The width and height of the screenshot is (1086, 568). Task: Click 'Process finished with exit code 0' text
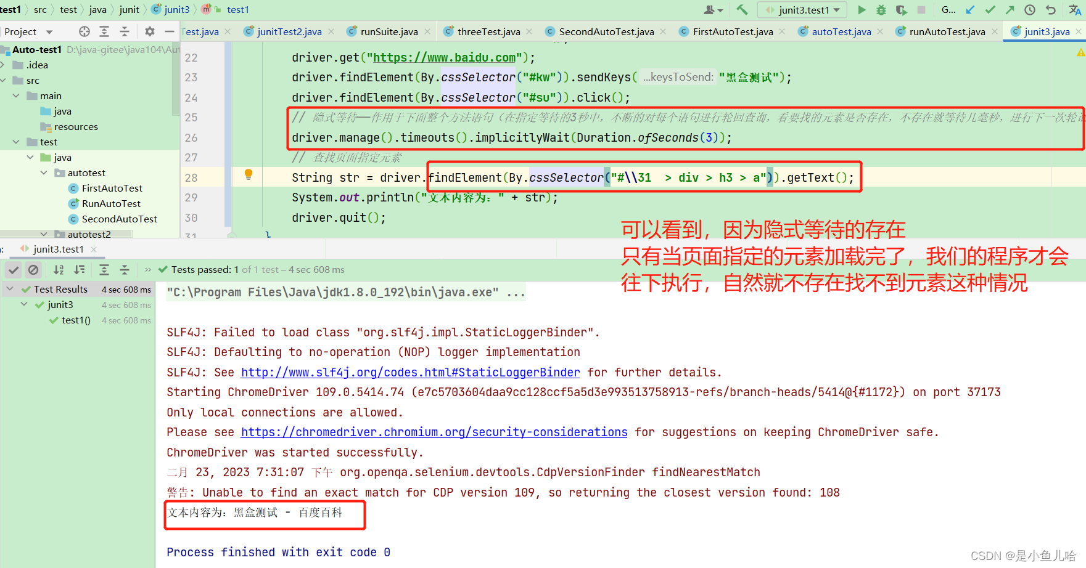pos(278,552)
